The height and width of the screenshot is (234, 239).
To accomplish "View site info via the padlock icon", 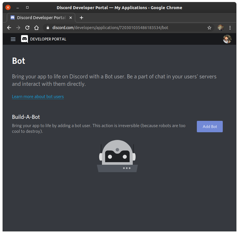I will click(48, 28).
